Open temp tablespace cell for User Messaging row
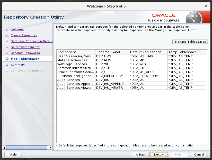 pos(187,56)
